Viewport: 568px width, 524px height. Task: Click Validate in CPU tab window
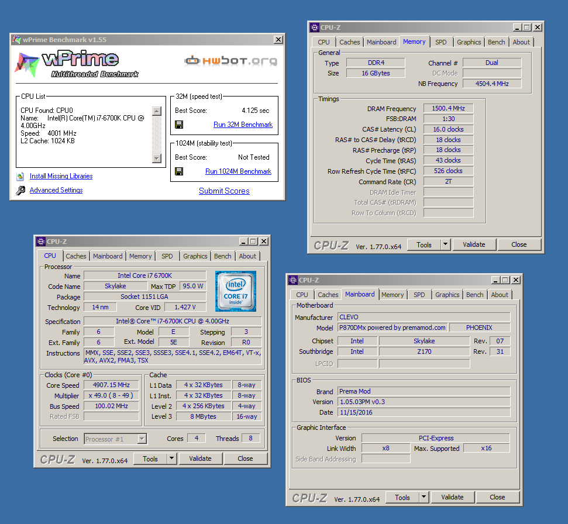[200, 459]
